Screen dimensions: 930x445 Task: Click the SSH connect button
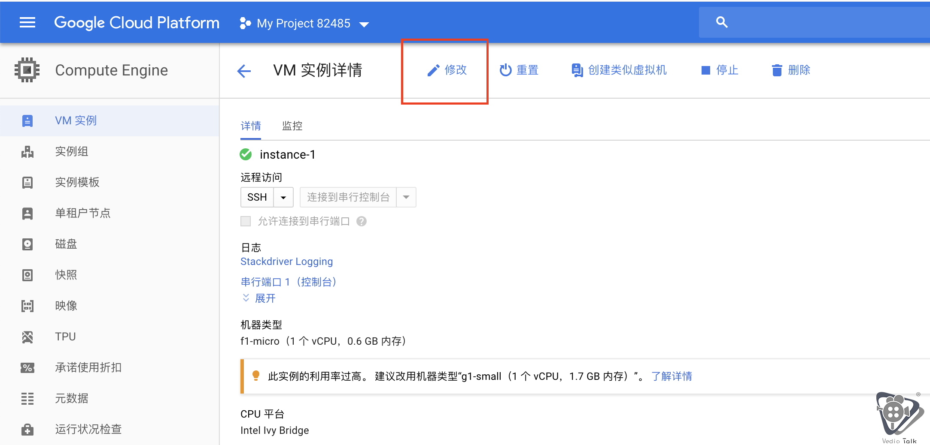tap(257, 197)
